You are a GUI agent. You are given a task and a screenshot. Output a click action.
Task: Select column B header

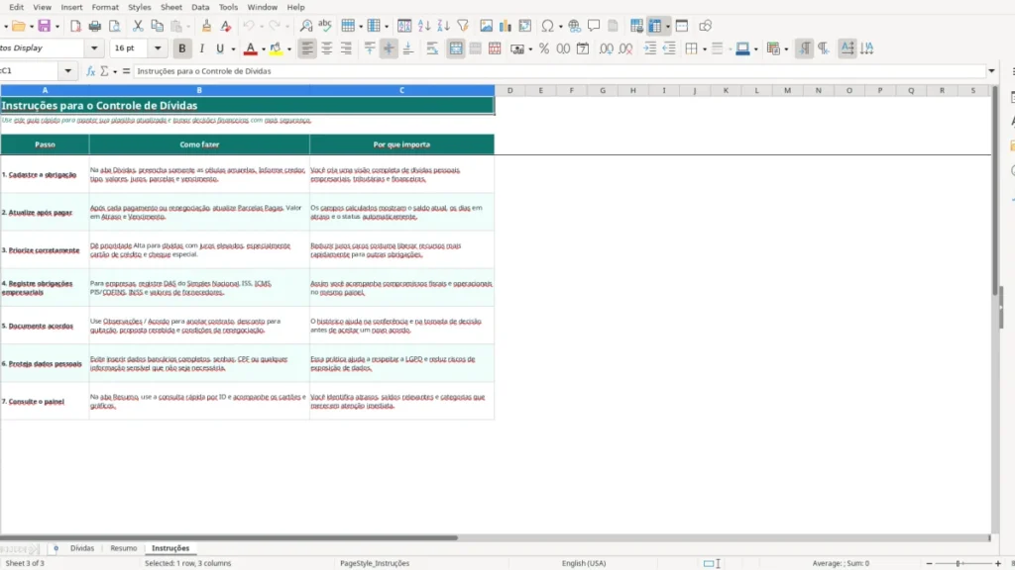coord(199,90)
